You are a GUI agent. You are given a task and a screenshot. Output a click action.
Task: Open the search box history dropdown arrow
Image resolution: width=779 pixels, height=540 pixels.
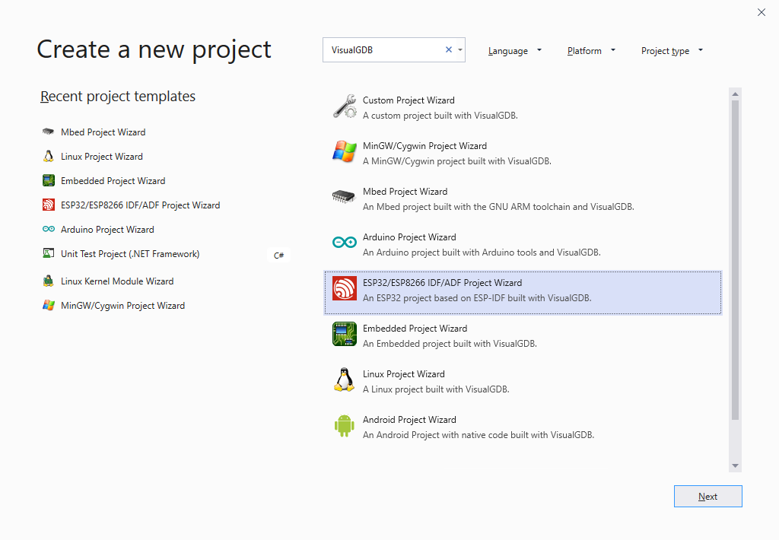coord(460,49)
